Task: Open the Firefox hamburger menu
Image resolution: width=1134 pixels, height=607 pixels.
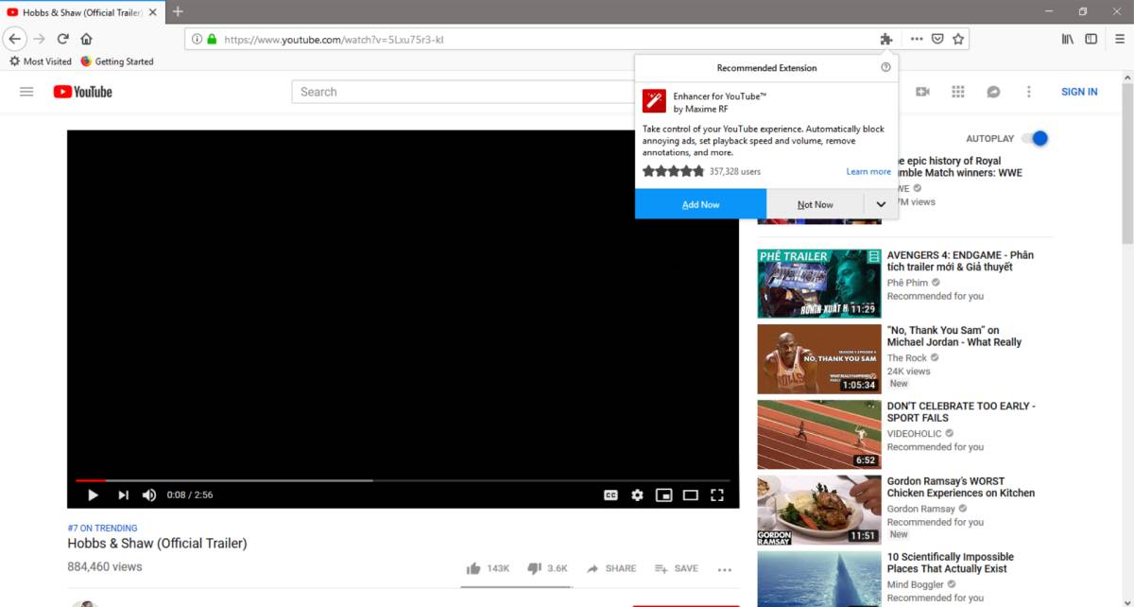Action: (1120, 39)
